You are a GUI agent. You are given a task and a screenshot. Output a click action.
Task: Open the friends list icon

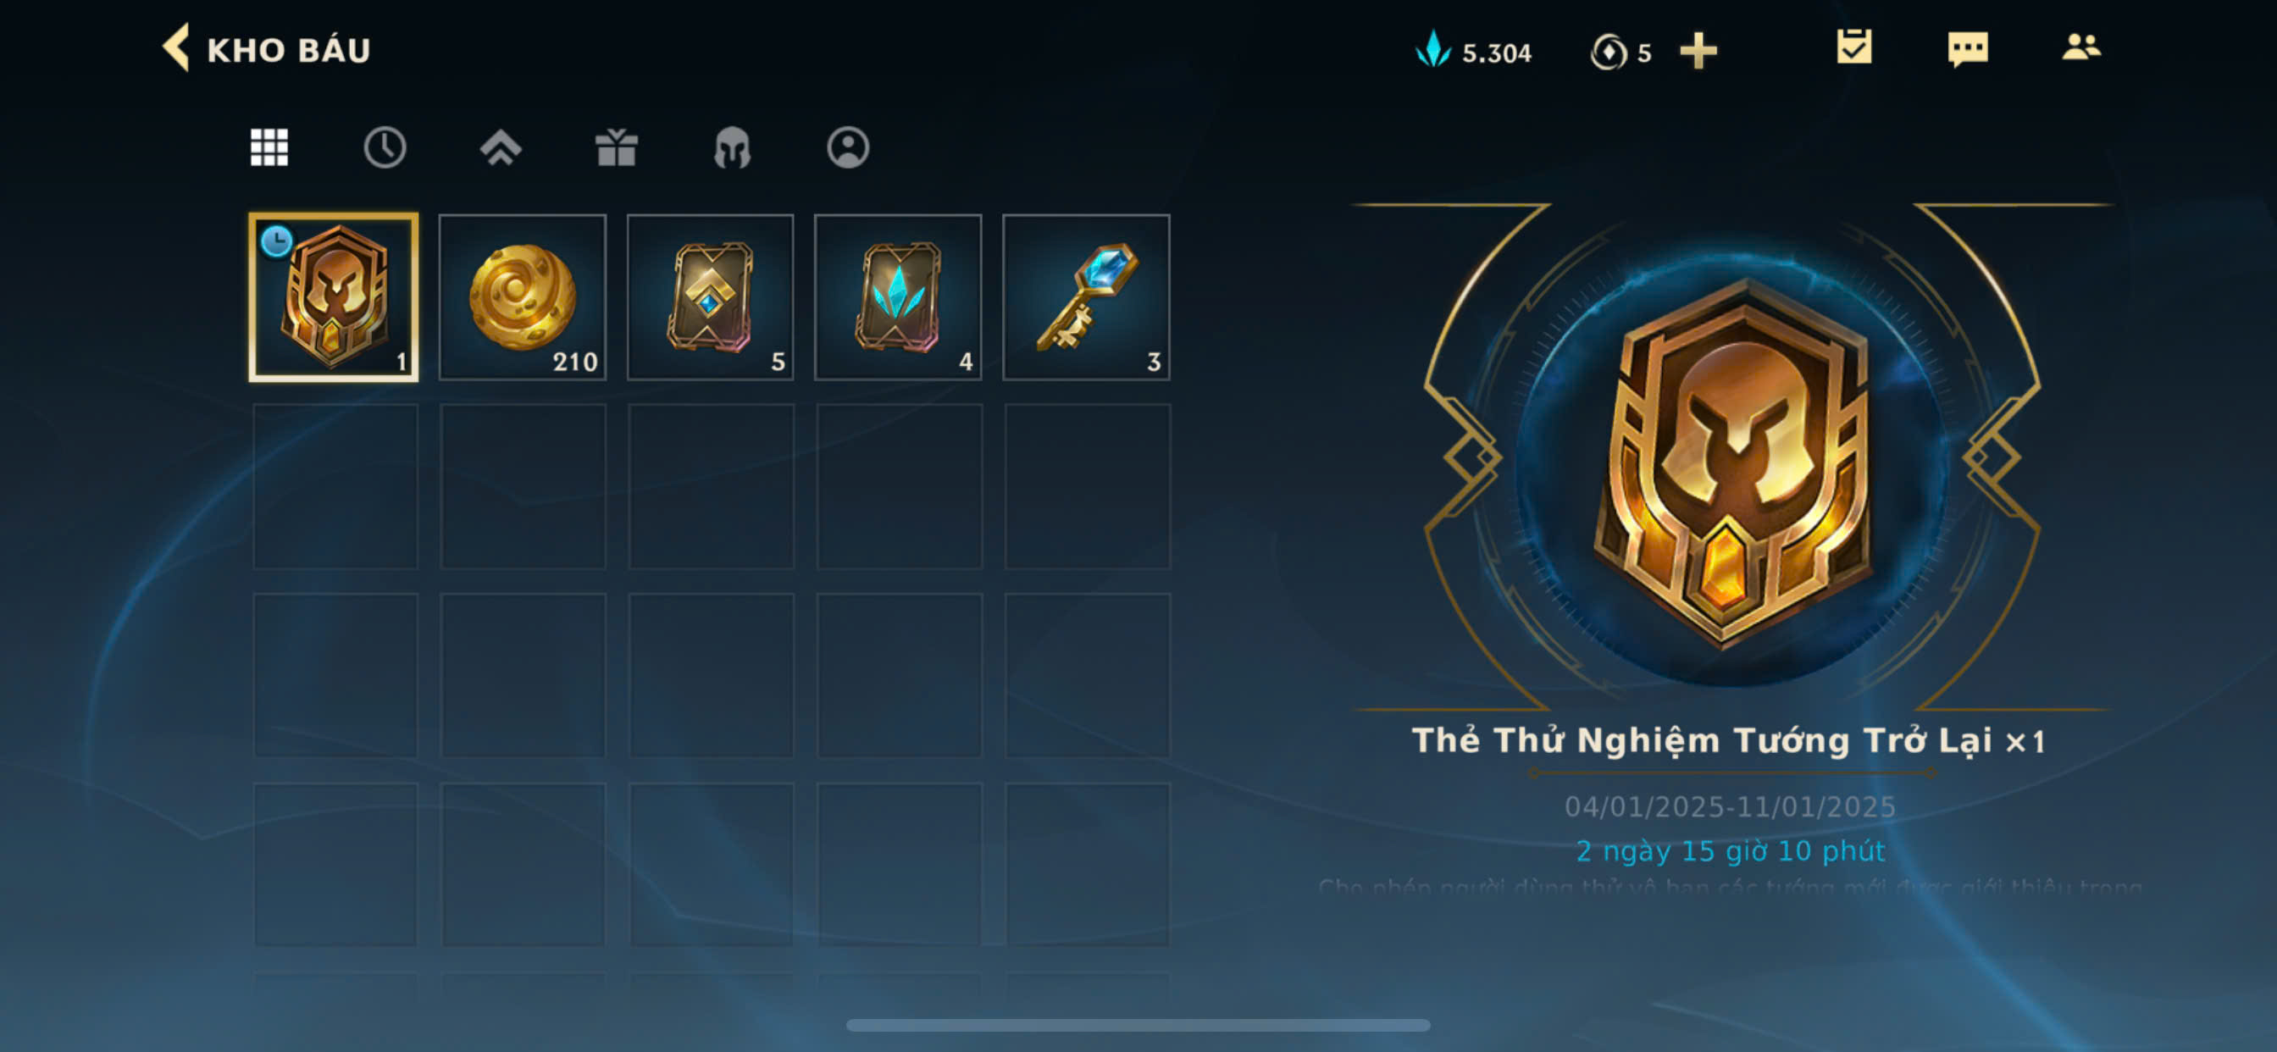pyautogui.click(x=2080, y=46)
